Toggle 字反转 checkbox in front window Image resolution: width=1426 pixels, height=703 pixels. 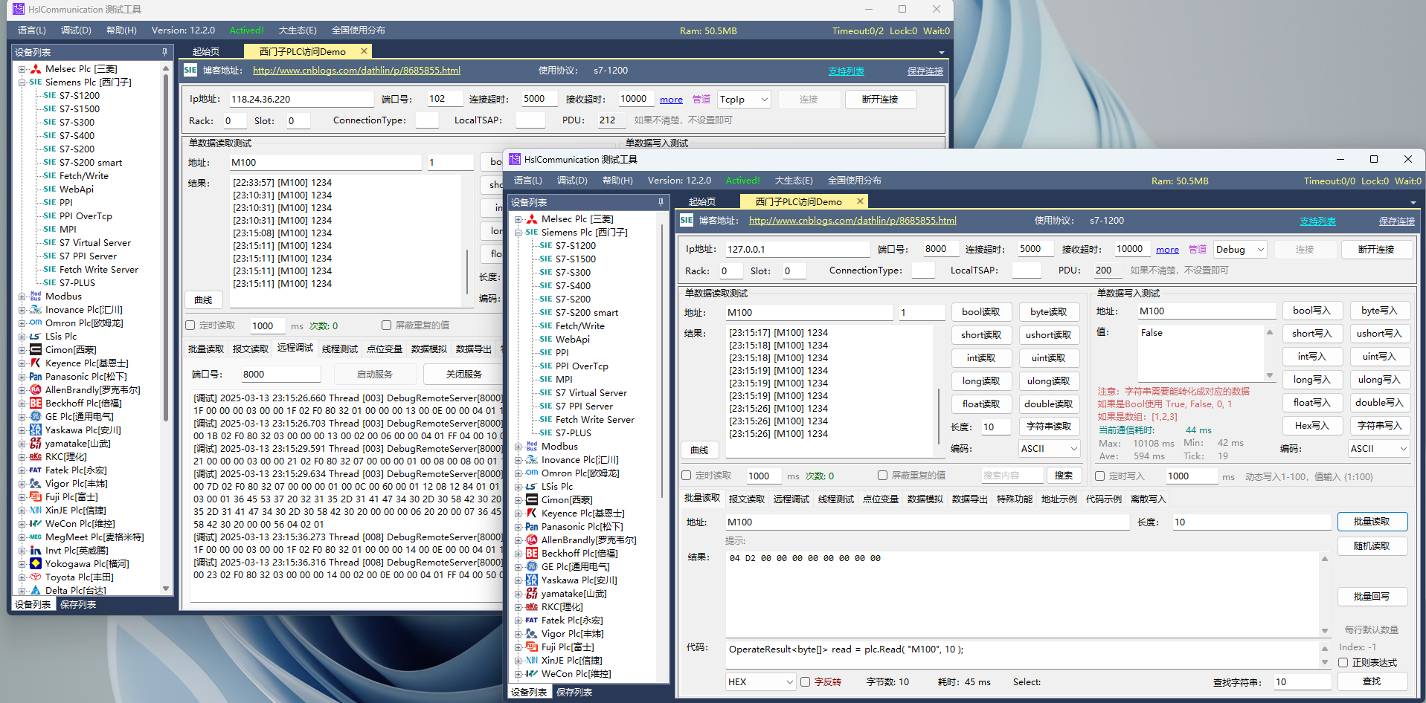click(x=806, y=682)
